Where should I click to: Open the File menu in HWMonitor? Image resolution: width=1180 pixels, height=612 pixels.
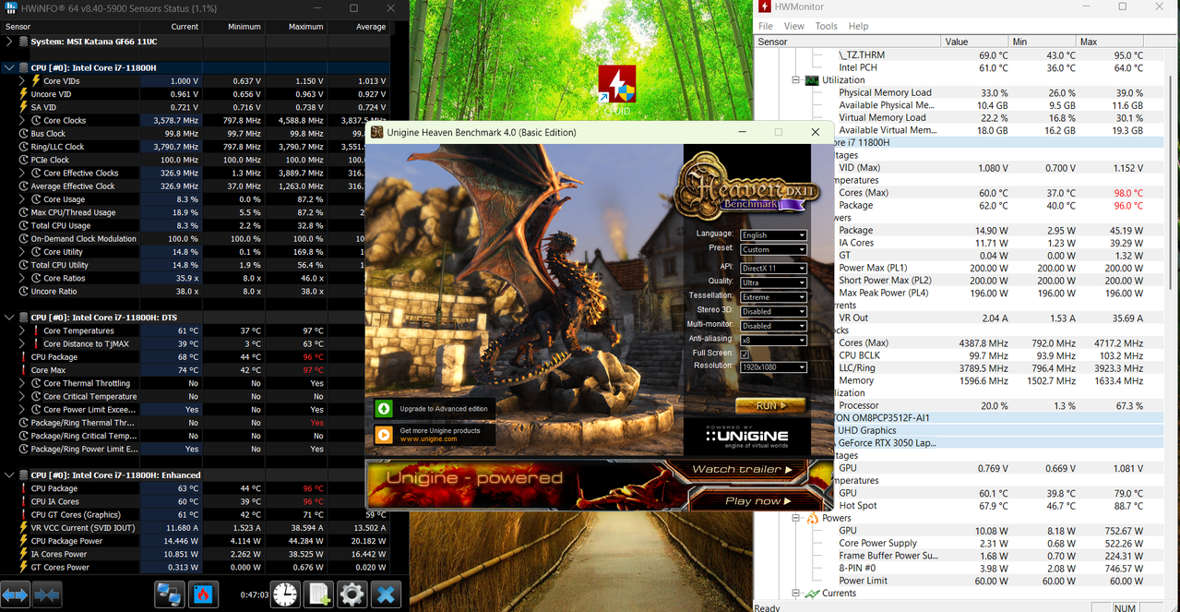tap(766, 26)
